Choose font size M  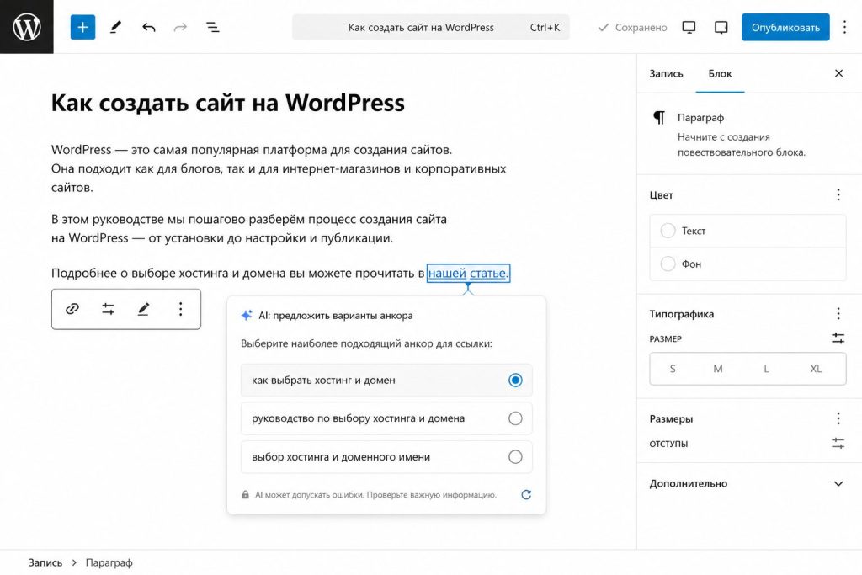(x=718, y=369)
